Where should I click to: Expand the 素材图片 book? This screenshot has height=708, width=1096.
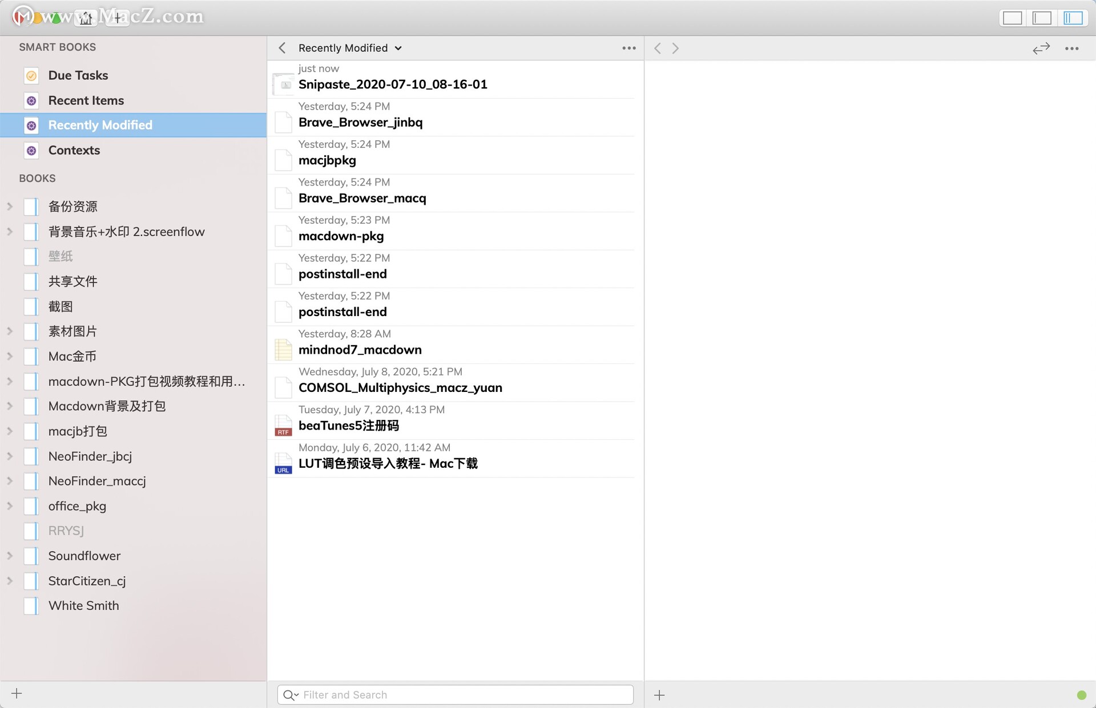[x=10, y=331]
